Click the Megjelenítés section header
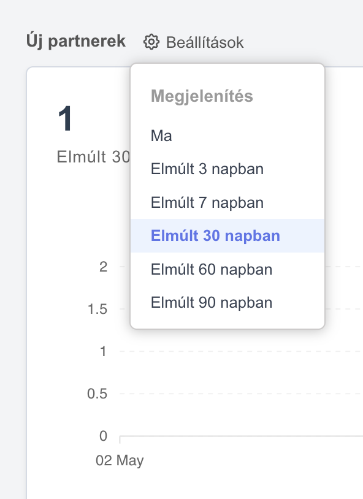Image resolution: width=363 pixels, height=499 pixels. [x=202, y=96]
